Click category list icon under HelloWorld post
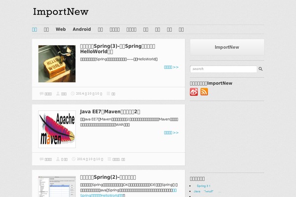296x197 pixels. tap(109, 94)
